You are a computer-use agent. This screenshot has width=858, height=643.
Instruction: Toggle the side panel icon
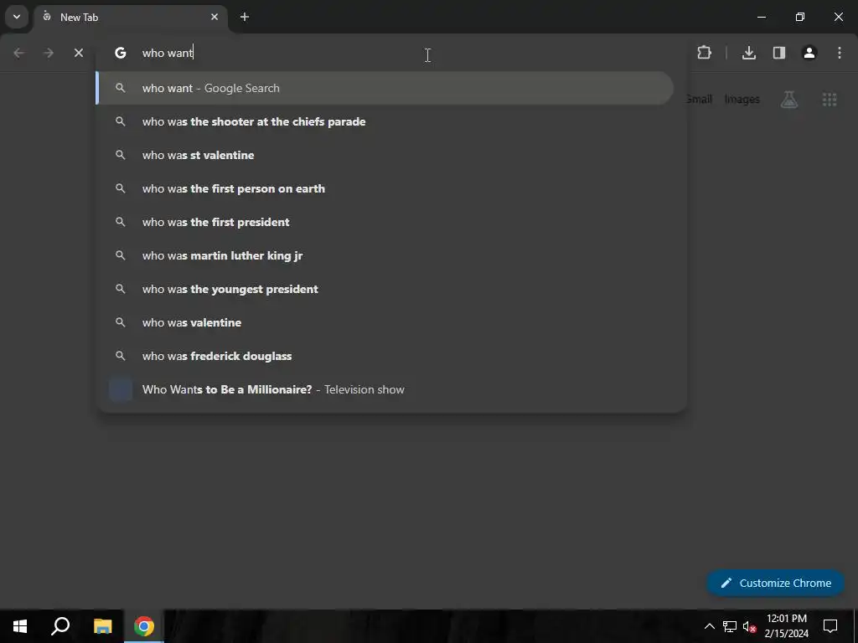(x=779, y=53)
